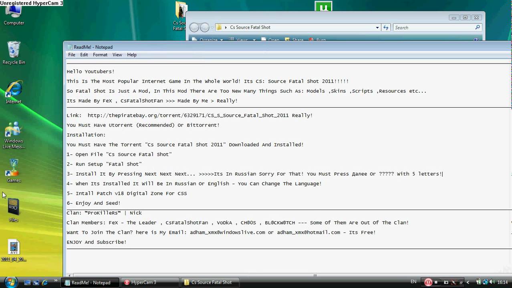The width and height of the screenshot is (512, 288).
Task: Click the '6- Enjoy And Seed!' line
Action: (94, 203)
